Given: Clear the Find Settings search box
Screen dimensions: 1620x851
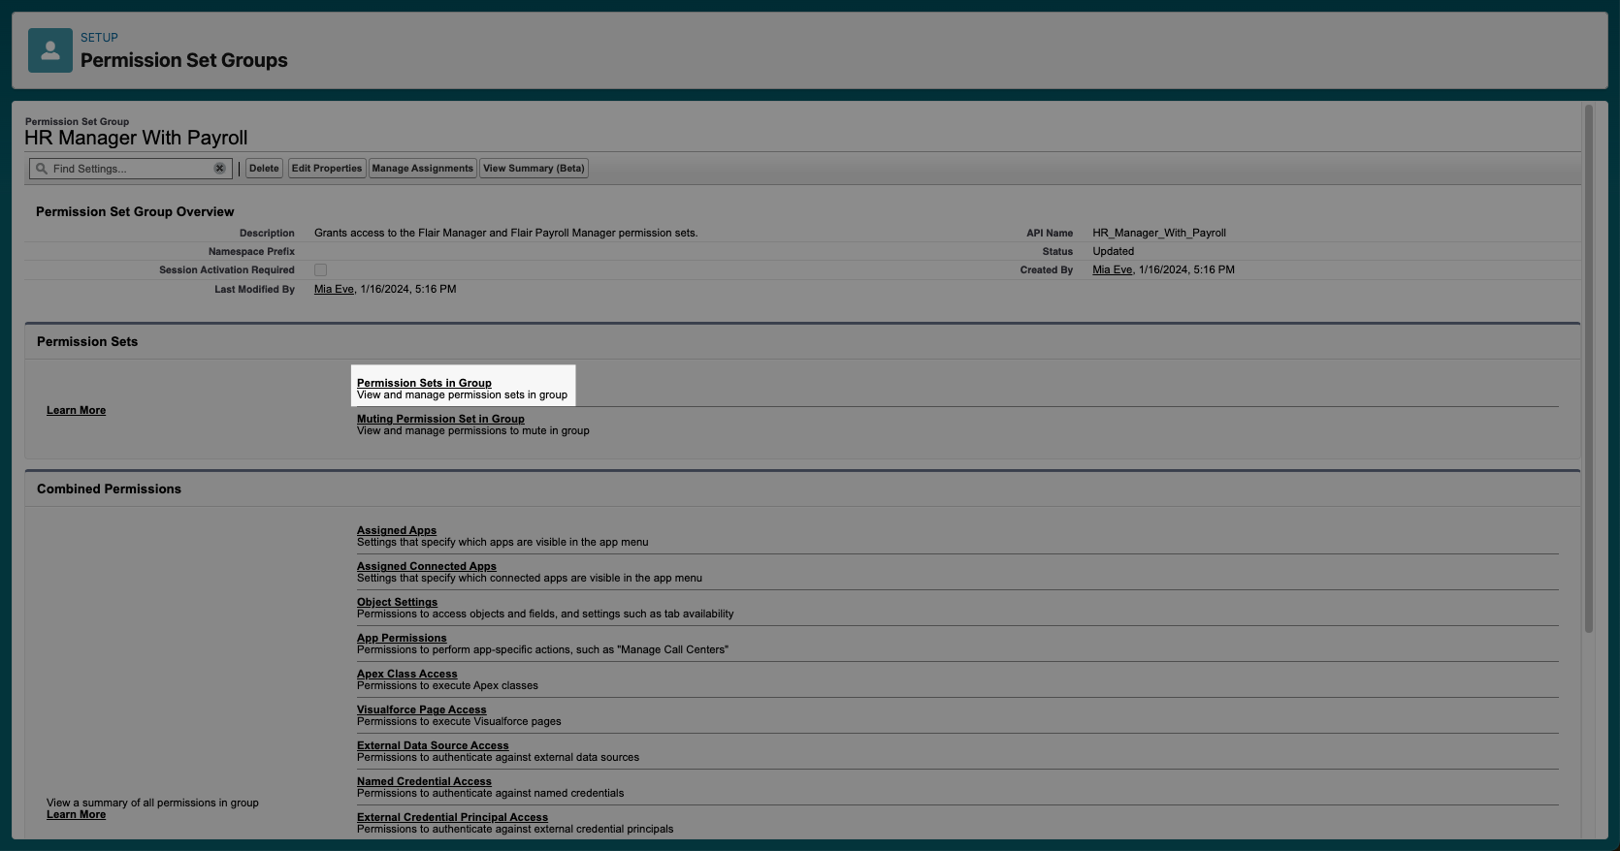Looking at the screenshot, I should (x=219, y=169).
